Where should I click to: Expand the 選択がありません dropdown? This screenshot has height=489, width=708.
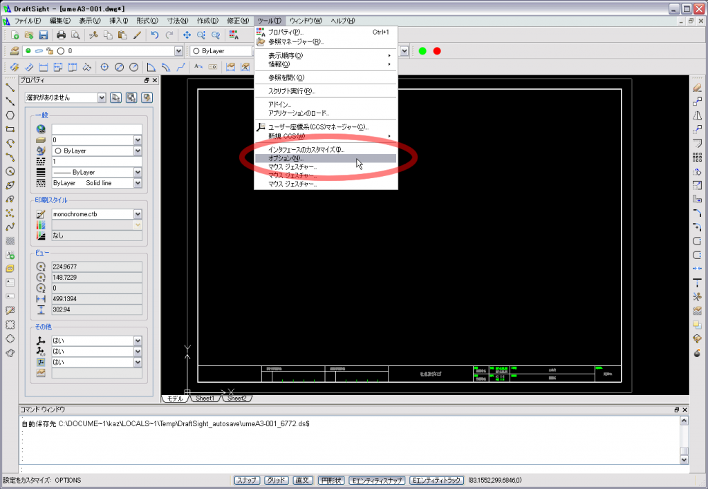pyautogui.click(x=102, y=97)
